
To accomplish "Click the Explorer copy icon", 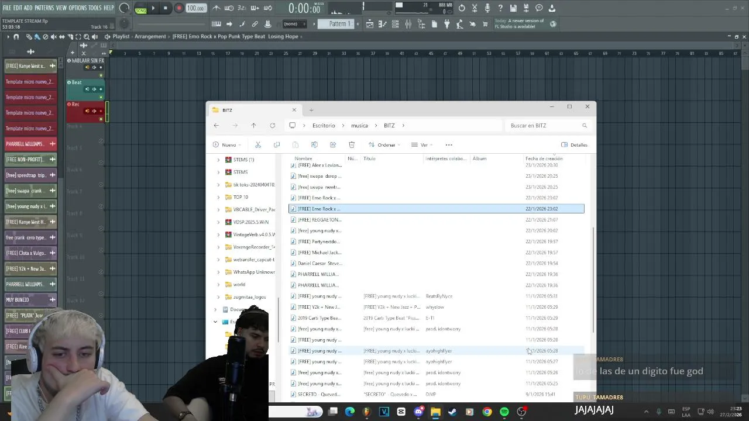I will click(x=277, y=144).
